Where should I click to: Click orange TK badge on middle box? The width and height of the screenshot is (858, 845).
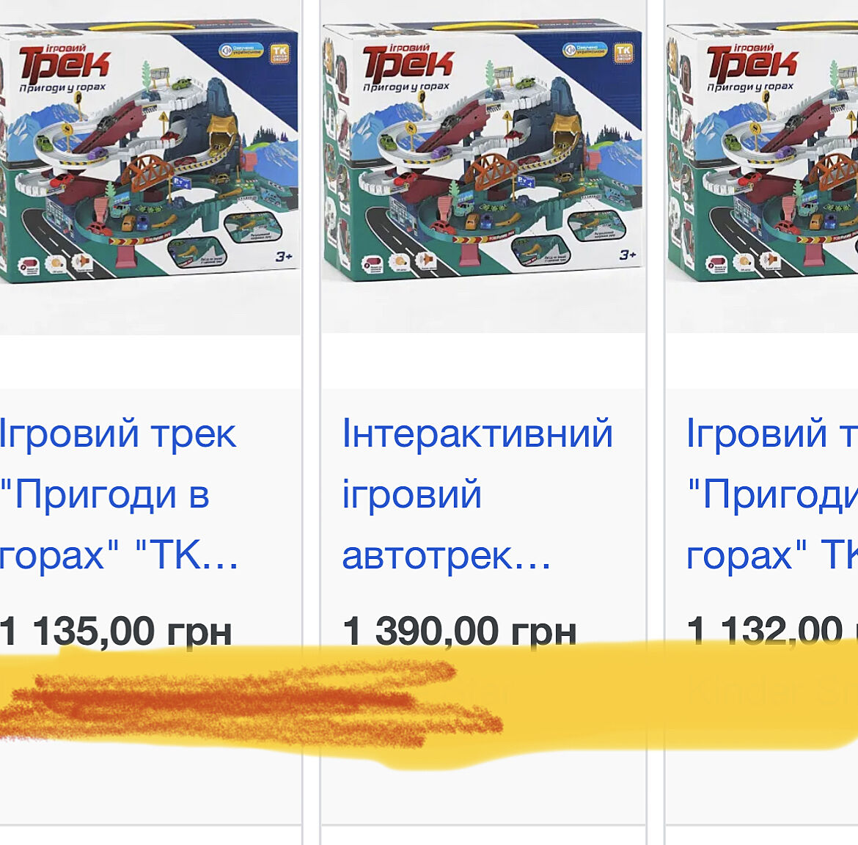coord(623,54)
